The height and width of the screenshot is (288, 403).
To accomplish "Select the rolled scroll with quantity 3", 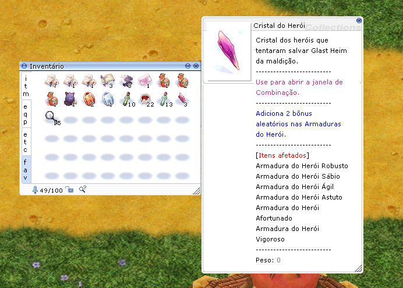I will pos(107,80).
